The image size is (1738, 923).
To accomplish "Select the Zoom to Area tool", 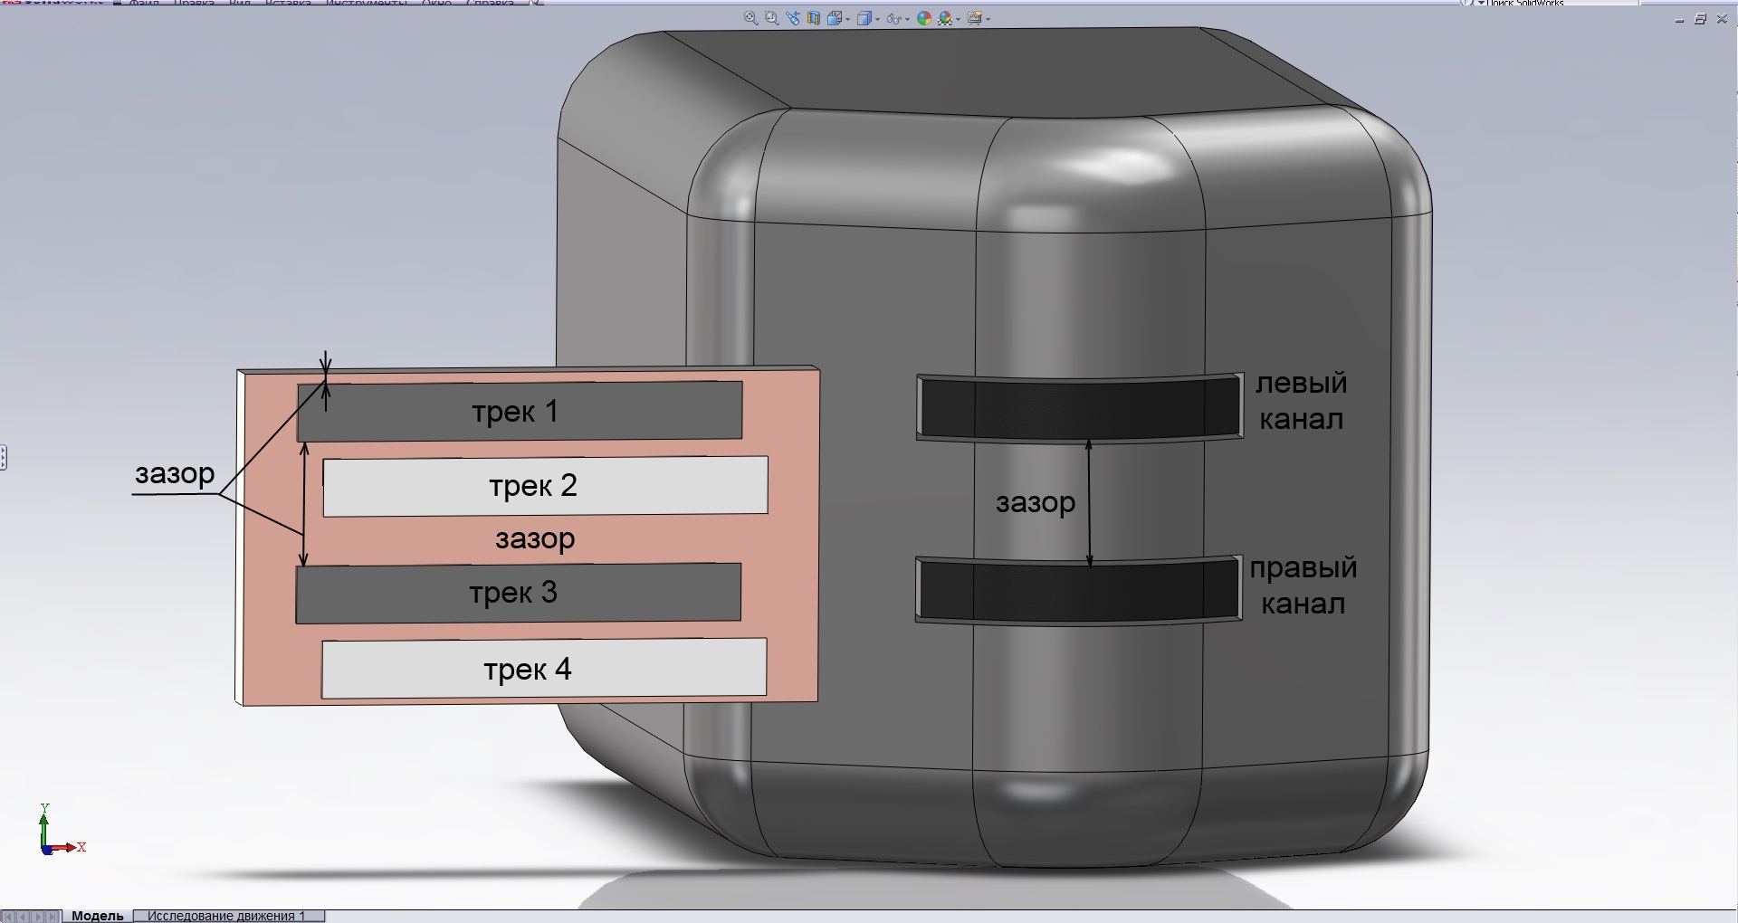I will click(771, 18).
